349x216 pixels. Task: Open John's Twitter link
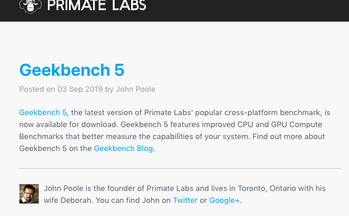click(185, 200)
